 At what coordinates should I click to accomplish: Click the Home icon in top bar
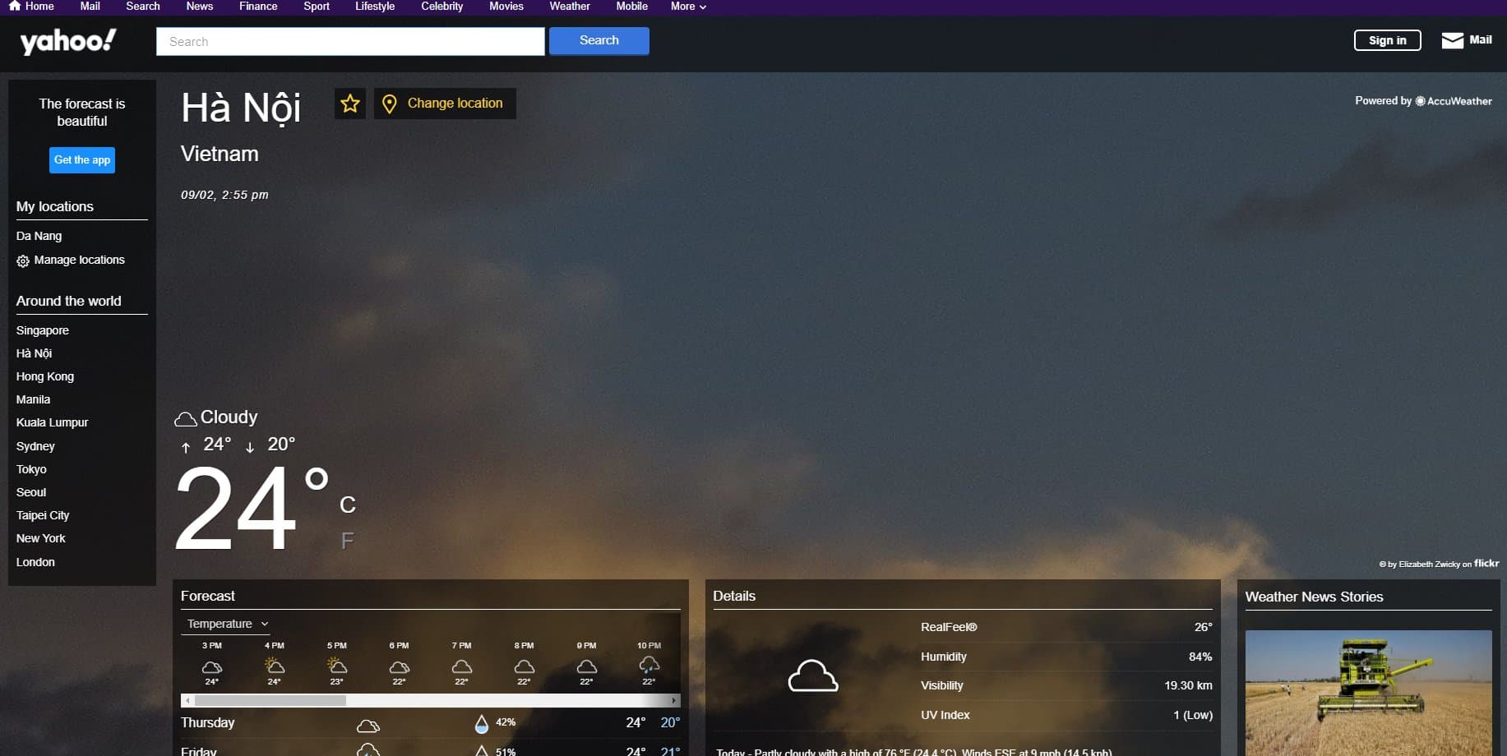[x=14, y=6]
